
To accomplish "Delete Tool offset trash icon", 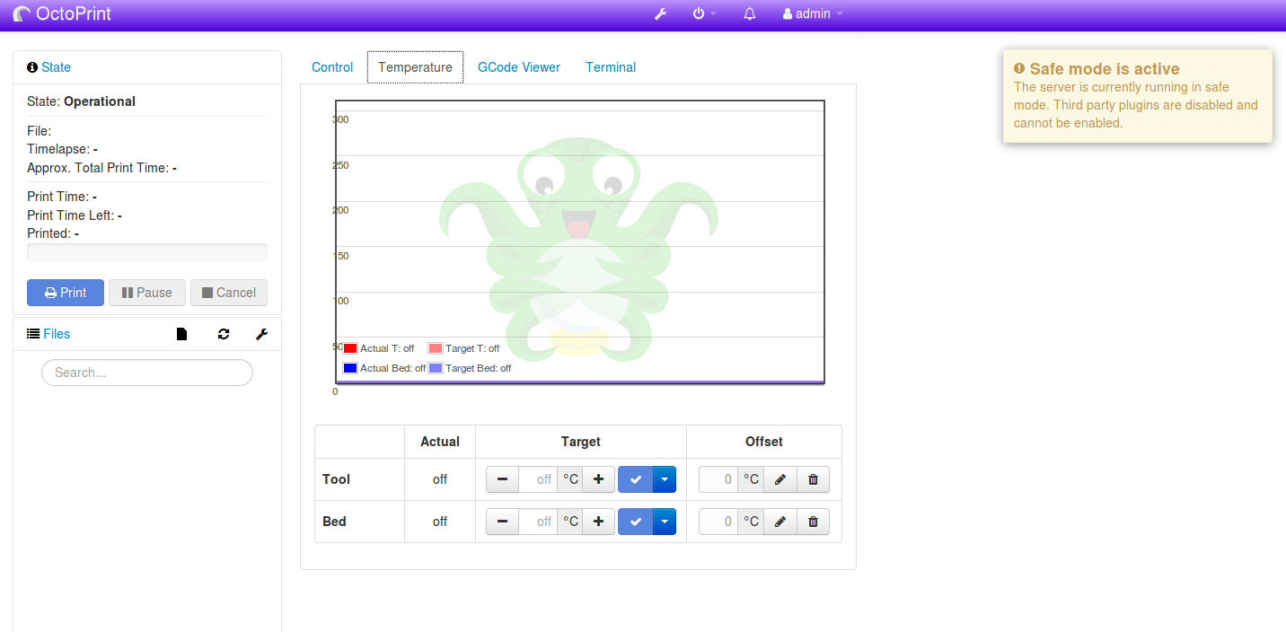I will [x=814, y=479].
